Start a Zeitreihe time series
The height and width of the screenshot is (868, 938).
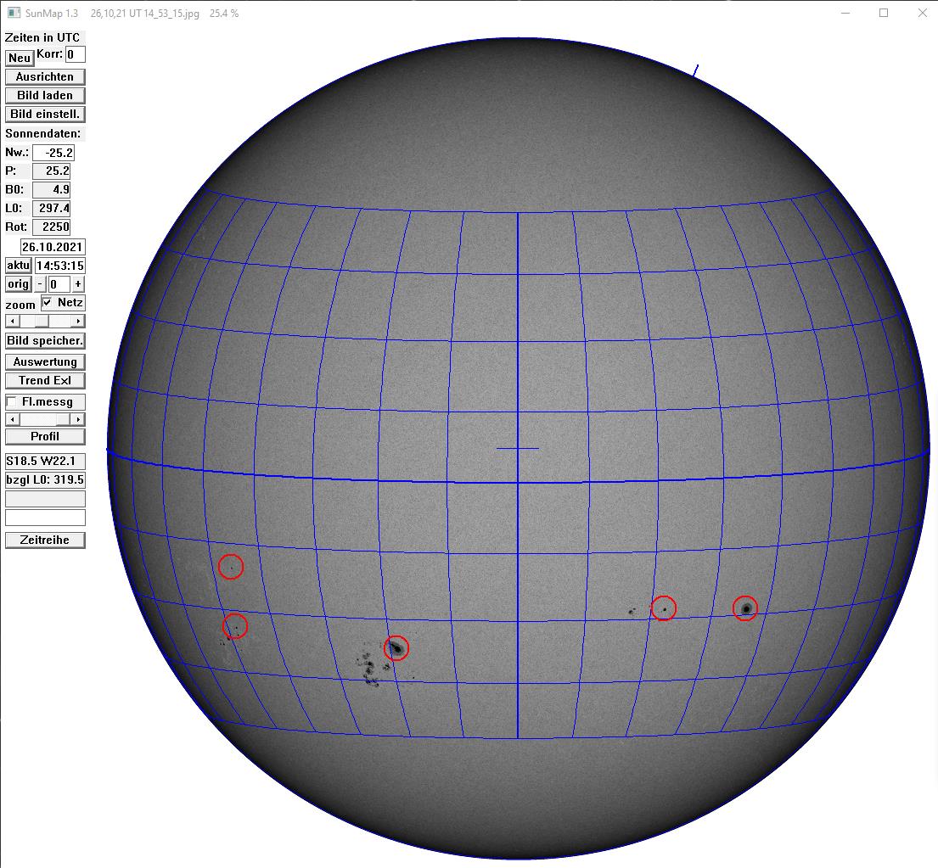45,540
